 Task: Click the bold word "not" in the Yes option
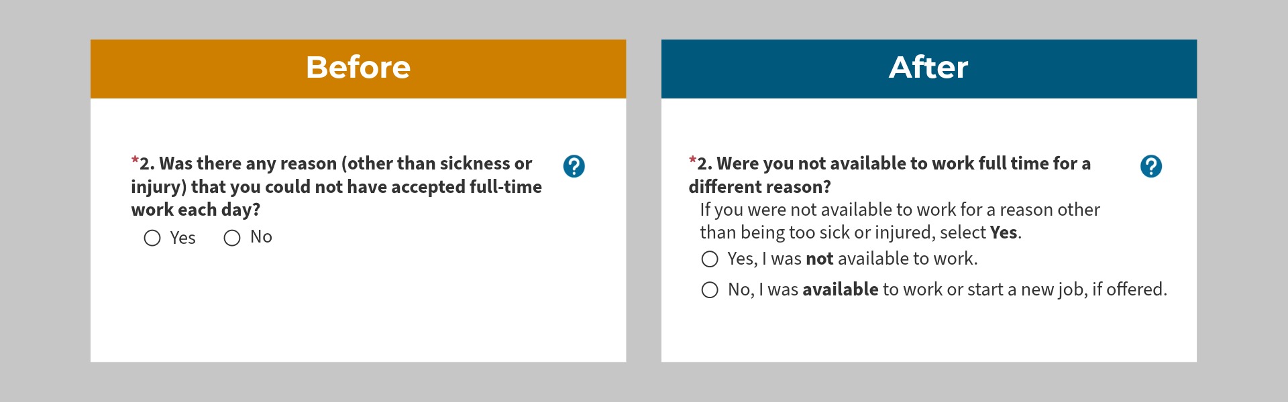pos(819,259)
